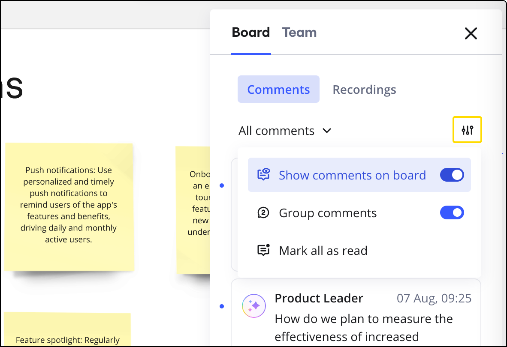Open the Team tab
This screenshot has width=507, height=347.
(299, 33)
